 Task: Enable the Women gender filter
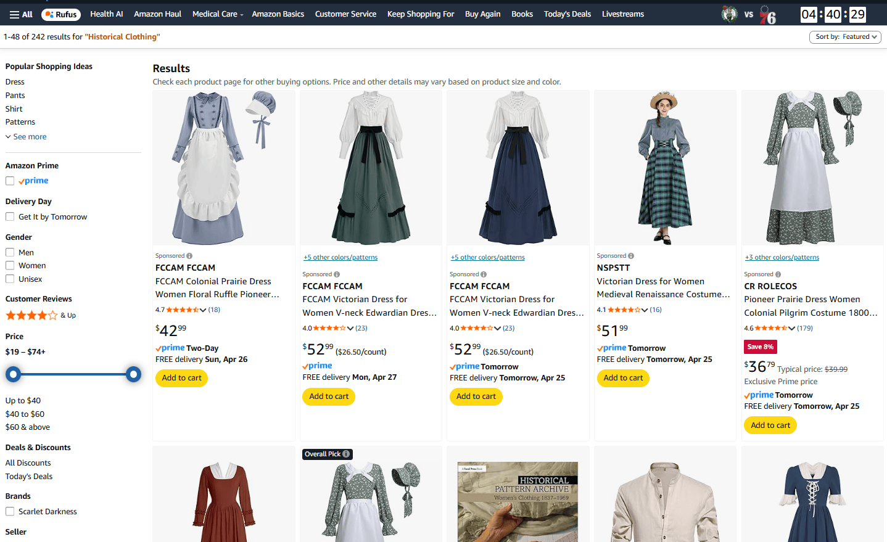[x=10, y=265]
